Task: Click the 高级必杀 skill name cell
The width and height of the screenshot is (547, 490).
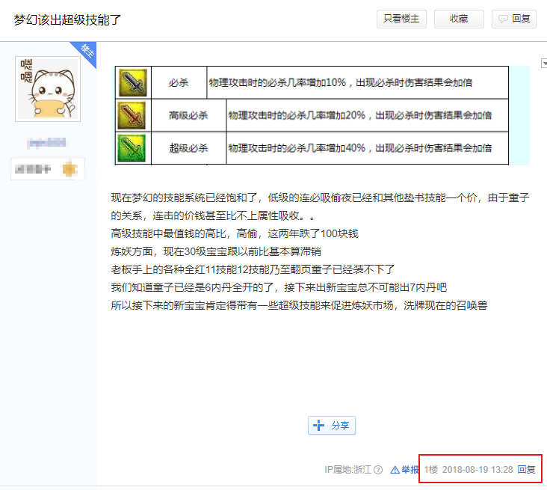Action: pos(188,115)
